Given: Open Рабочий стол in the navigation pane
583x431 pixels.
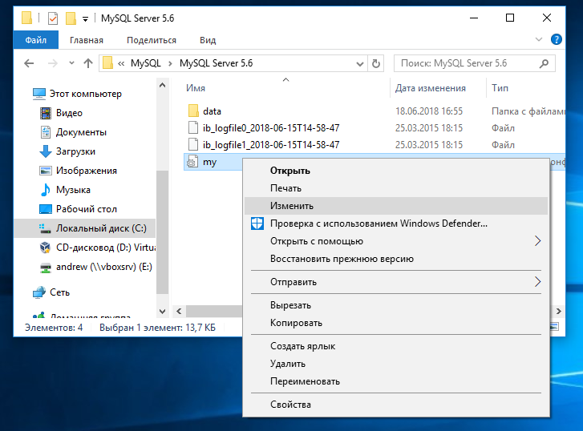Looking at the screenshot, I should click(78, 209).
